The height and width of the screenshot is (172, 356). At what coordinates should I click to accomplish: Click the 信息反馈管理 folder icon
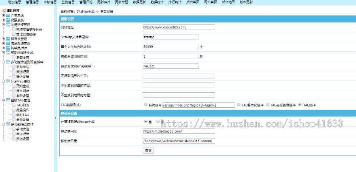pyautogui.click(x=8, y=43)
